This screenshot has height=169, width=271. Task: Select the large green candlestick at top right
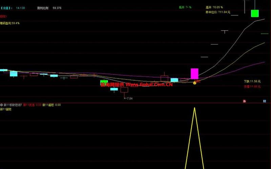point(254,14)
